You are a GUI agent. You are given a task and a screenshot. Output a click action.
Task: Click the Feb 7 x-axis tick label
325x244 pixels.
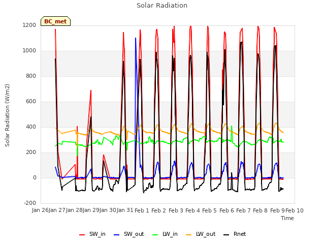pyautogui.click(x=243, y=210)
